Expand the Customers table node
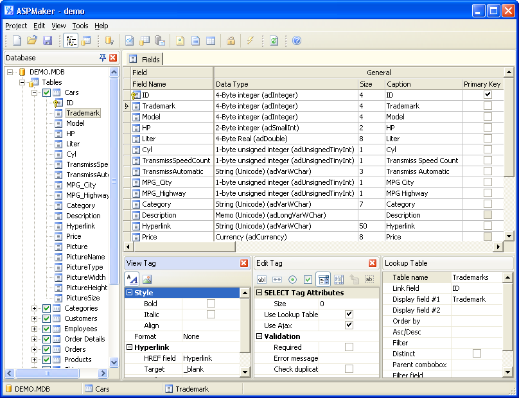This screenshot has height=398, width=519. click(35, 318)
